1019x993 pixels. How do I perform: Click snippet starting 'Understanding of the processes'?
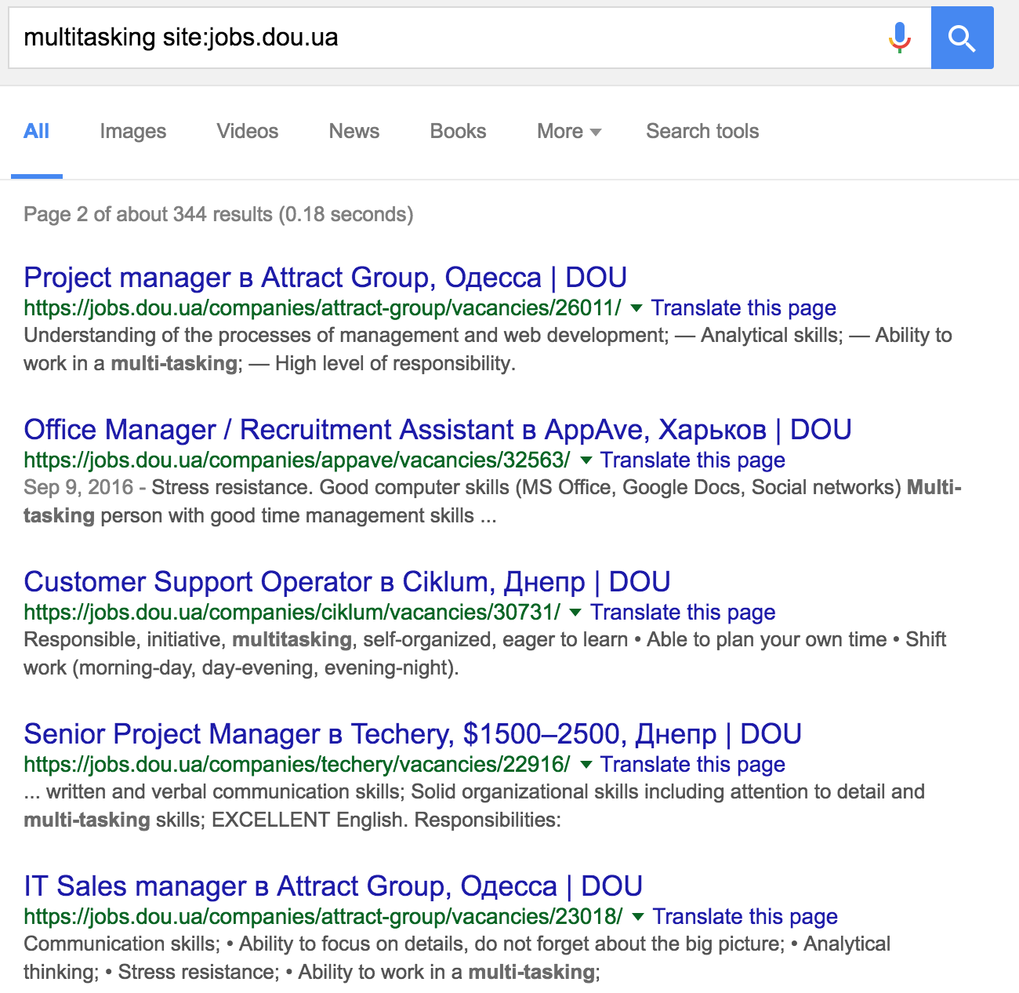488,350
